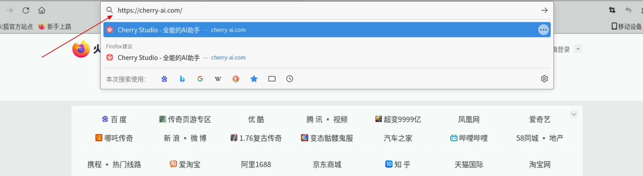
Task: Open the 地产 link
Action: [x=556, y=138]
